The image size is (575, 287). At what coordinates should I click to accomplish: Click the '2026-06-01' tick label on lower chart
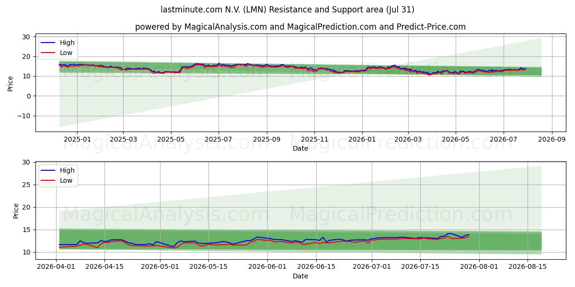(x=267, y=267)
